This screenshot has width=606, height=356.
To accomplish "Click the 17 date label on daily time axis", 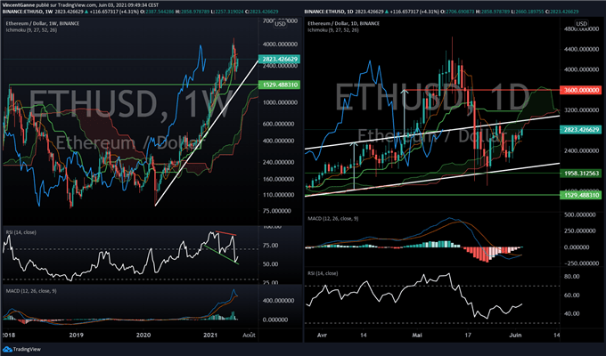I will coord(469,335).
